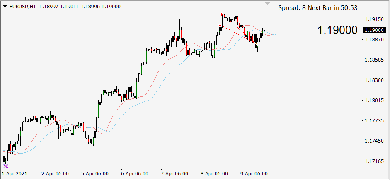Click the 1.18015 price scale label
390x180 pixels.
373,100
